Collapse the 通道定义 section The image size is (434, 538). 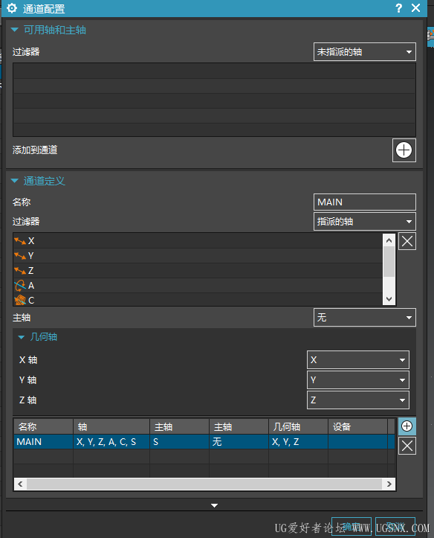(14, 181)
